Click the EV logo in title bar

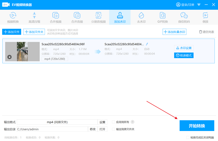click(6, 5)
